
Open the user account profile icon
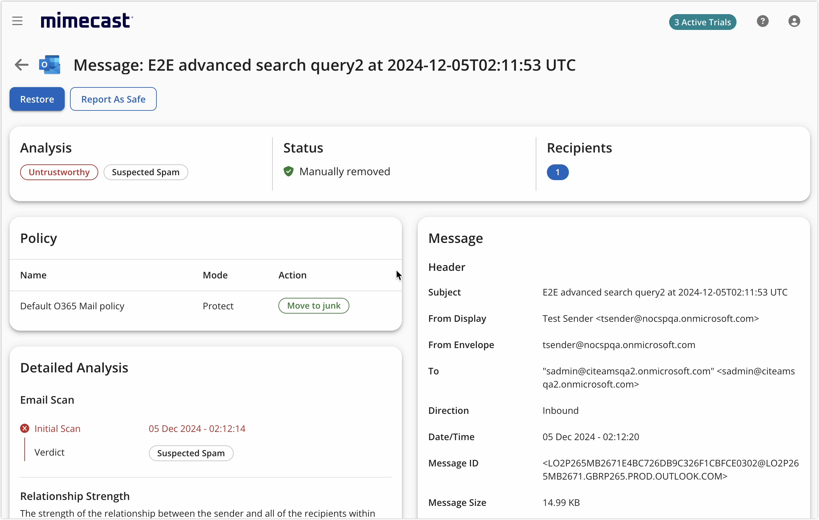(x=794, y=21)
